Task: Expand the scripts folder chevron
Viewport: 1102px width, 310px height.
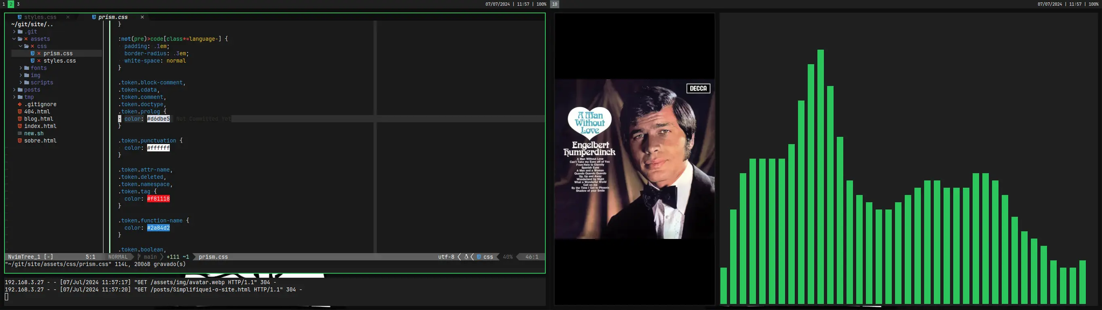Action: 21,82
